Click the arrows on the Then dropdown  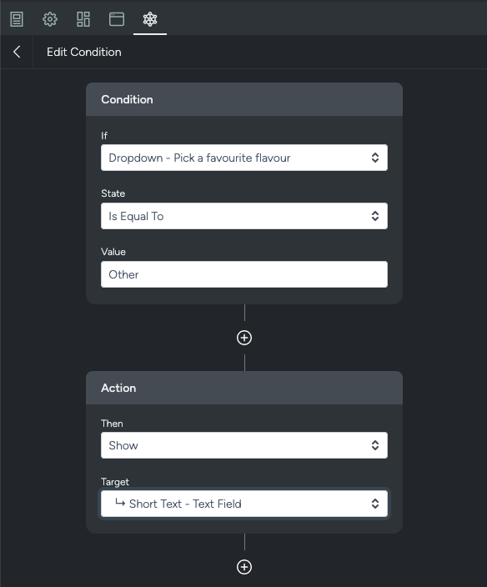[375, 445]
